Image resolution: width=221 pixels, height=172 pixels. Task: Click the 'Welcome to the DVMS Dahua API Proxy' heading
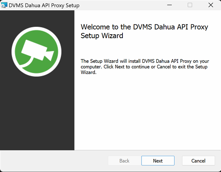pos(144,27)
